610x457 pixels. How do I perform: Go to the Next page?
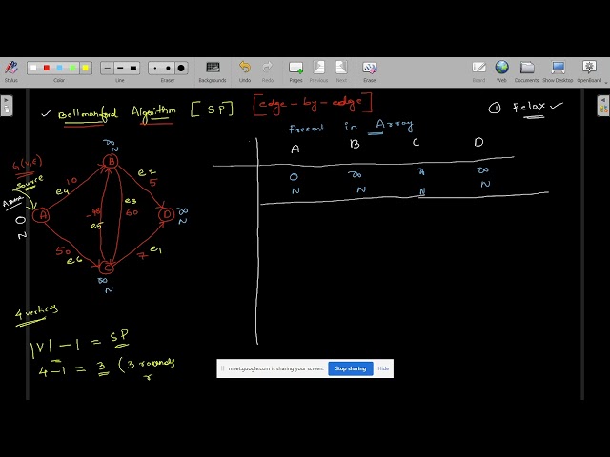click(341, 71)
